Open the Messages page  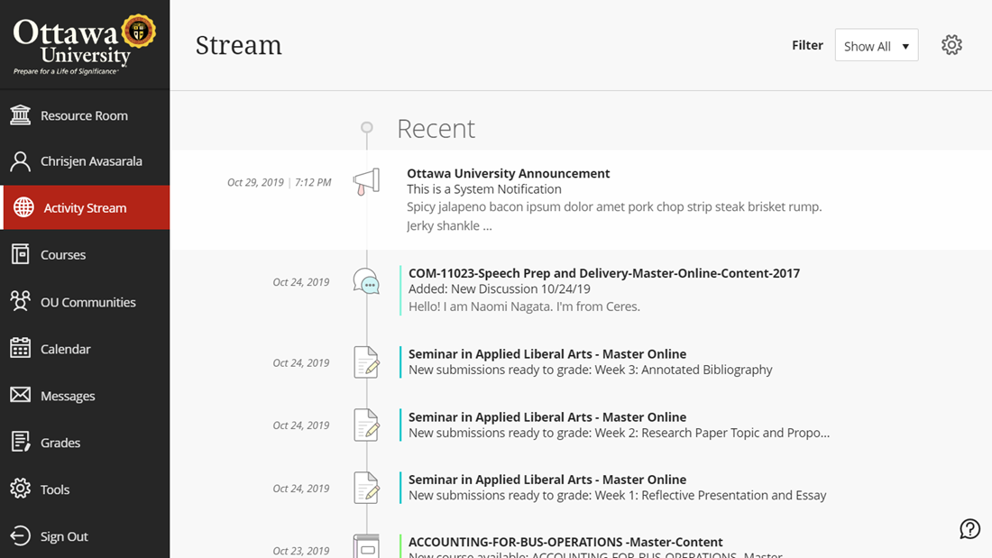point(85,396)
